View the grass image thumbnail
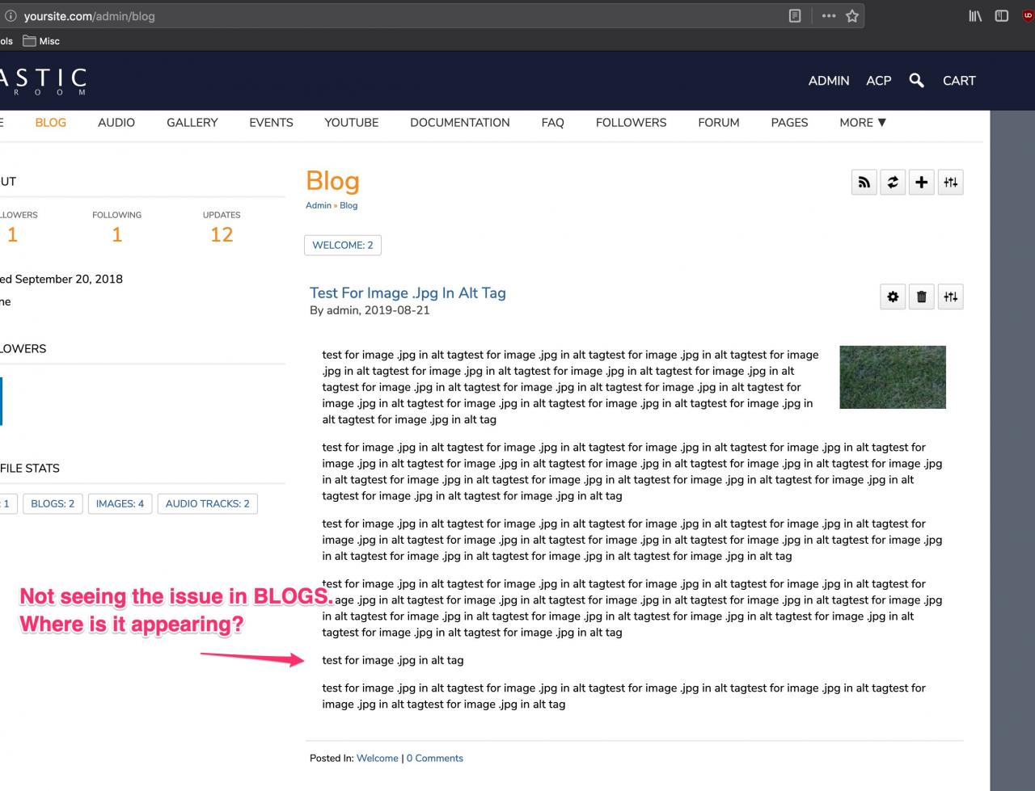This screenshot has height=791, width=1035. tap(893, 377)
